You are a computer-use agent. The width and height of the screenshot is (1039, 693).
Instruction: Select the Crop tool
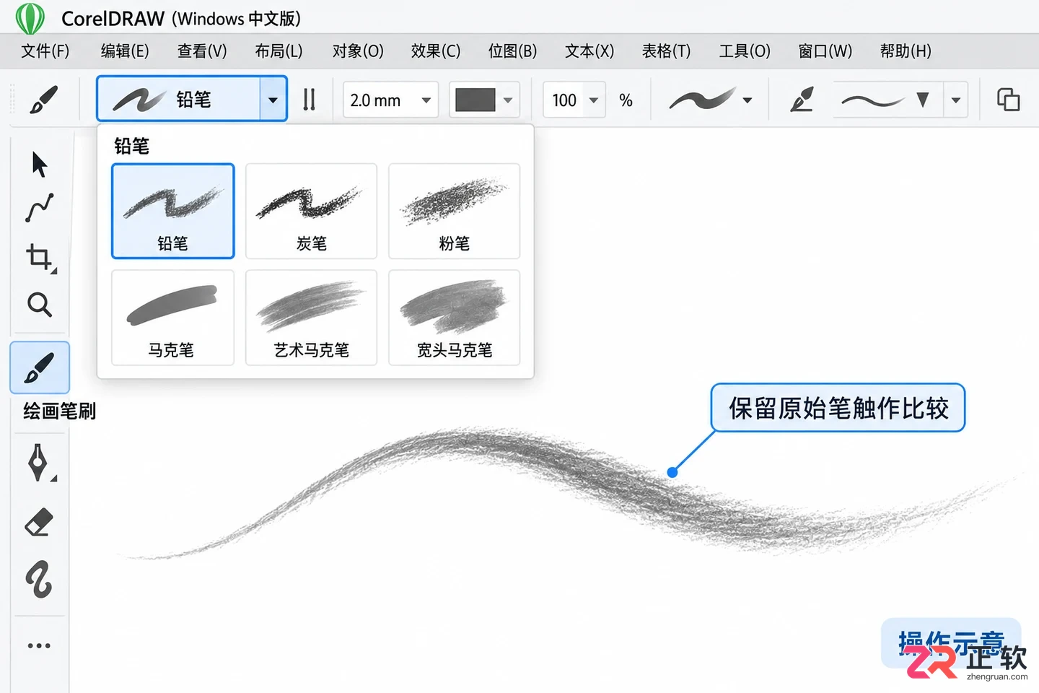38,256
